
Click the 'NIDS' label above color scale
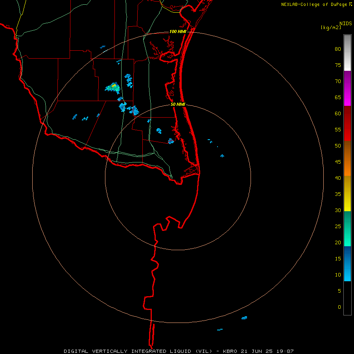(346, 24)
